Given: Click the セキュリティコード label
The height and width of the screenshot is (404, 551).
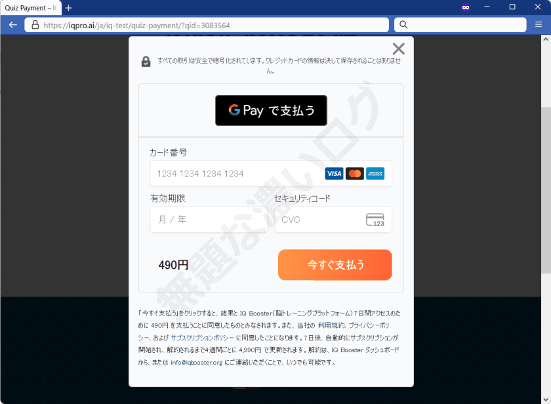Looking at the screenshot, I should pos(302,198).
